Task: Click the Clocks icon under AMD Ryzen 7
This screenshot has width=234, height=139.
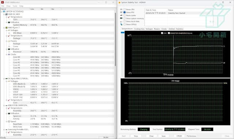Action: coord(9,55)
